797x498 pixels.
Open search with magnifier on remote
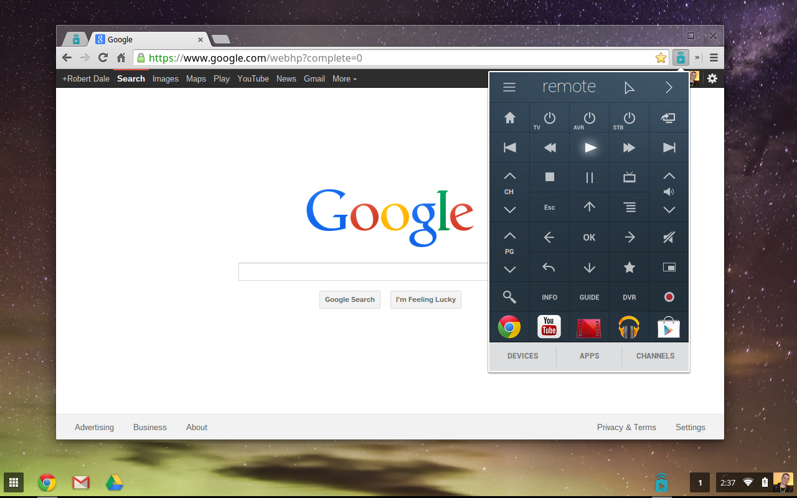coord(509,297)
